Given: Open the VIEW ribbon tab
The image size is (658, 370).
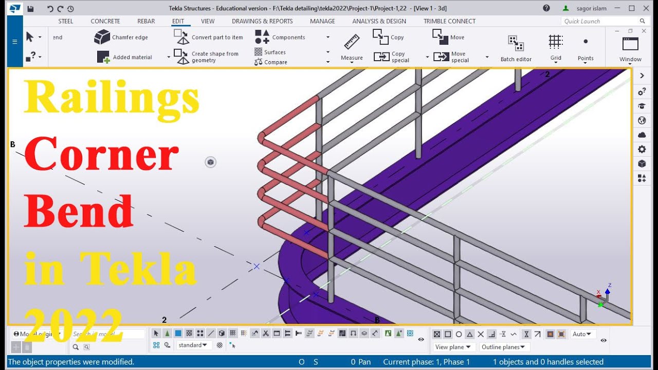Looking at the screenshot, I should (x=208, y=21).
